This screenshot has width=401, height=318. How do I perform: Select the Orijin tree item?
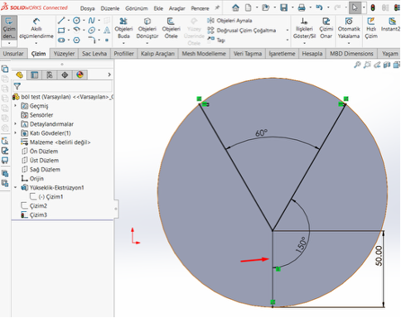click(32, 179)
